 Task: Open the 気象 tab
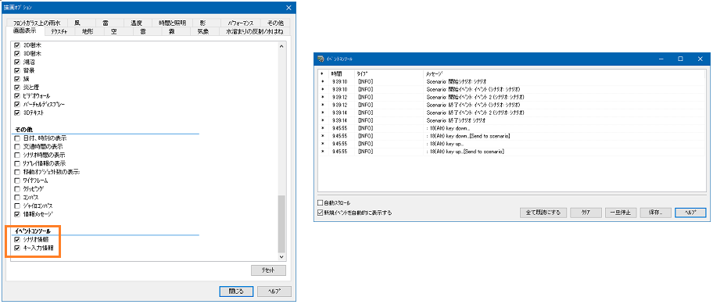[x=202, y=32]
